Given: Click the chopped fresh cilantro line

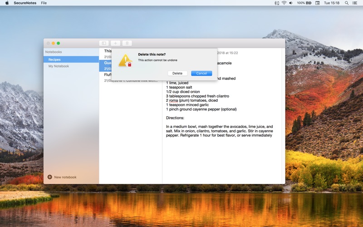Looking at the screenshot, I should click(197, 96).
